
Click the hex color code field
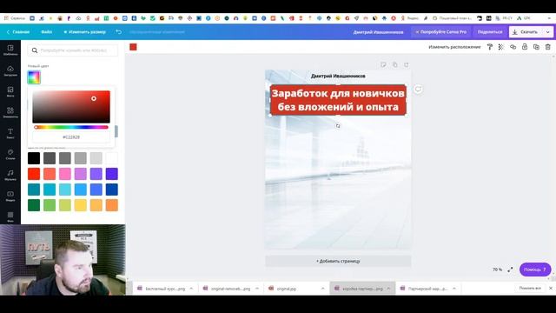click(x=71, y=137)
